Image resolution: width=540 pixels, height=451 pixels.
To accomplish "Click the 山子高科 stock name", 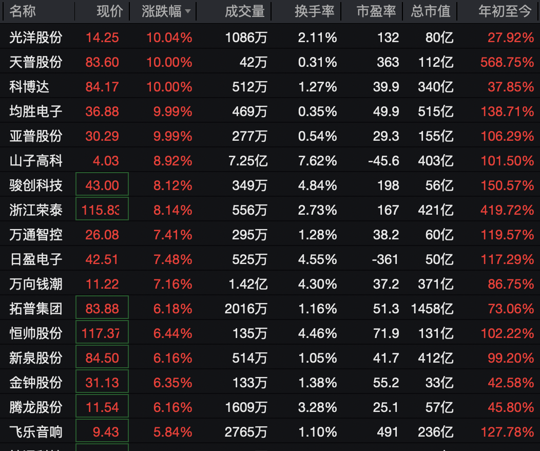I will (x=35, y=161).
